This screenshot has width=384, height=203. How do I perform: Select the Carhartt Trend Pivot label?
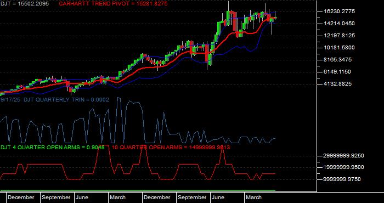(113, 4)
